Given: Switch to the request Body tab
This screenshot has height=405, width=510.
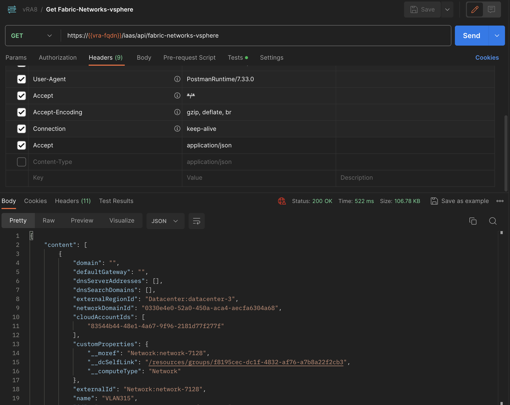Looking at the screenshot, I should pos(144,58).
